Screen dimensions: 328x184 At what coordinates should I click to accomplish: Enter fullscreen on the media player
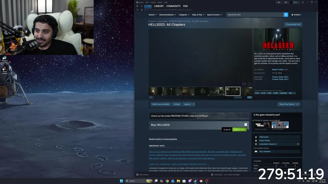pyautogui.click(x=249, y=84)
